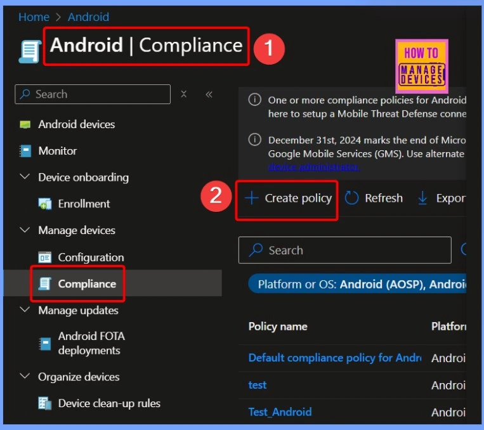Click the Enrollment icon in sidebar
The height and width of the screenshot is (430, 484).
point(45,204)
